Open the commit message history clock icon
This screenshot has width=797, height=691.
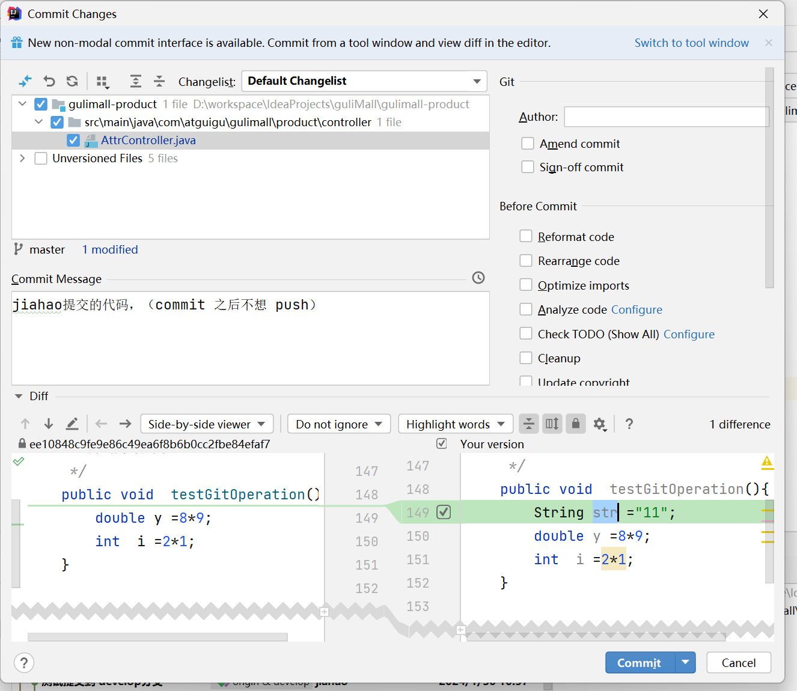pos(478,278)
